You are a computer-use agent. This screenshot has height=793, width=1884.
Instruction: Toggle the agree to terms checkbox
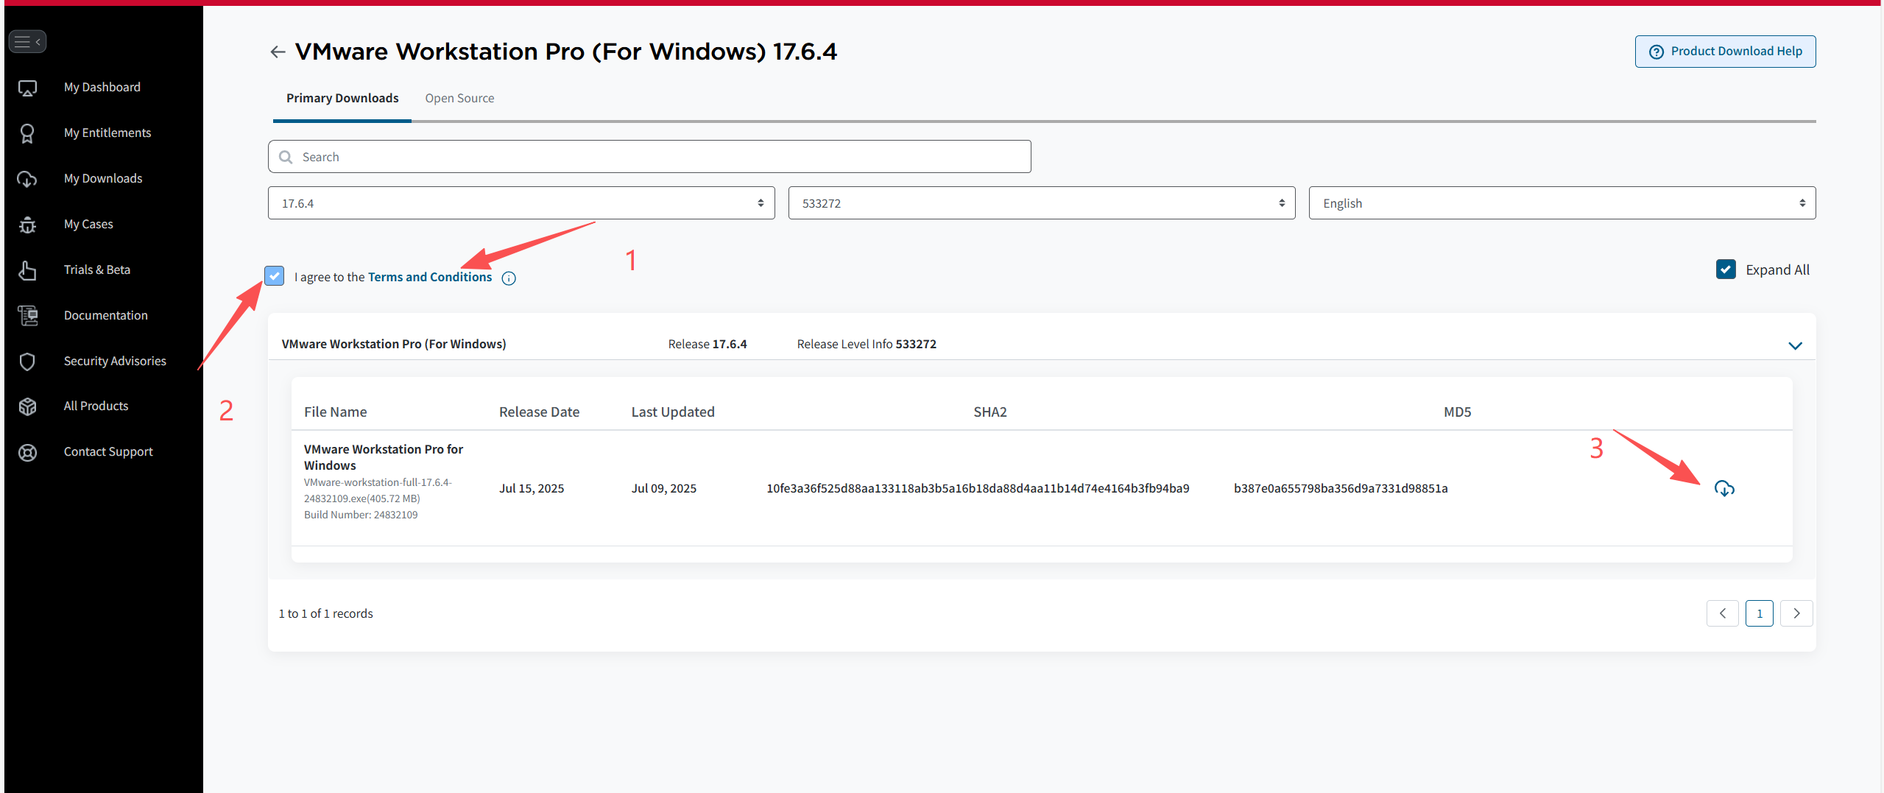coord(274,276)
